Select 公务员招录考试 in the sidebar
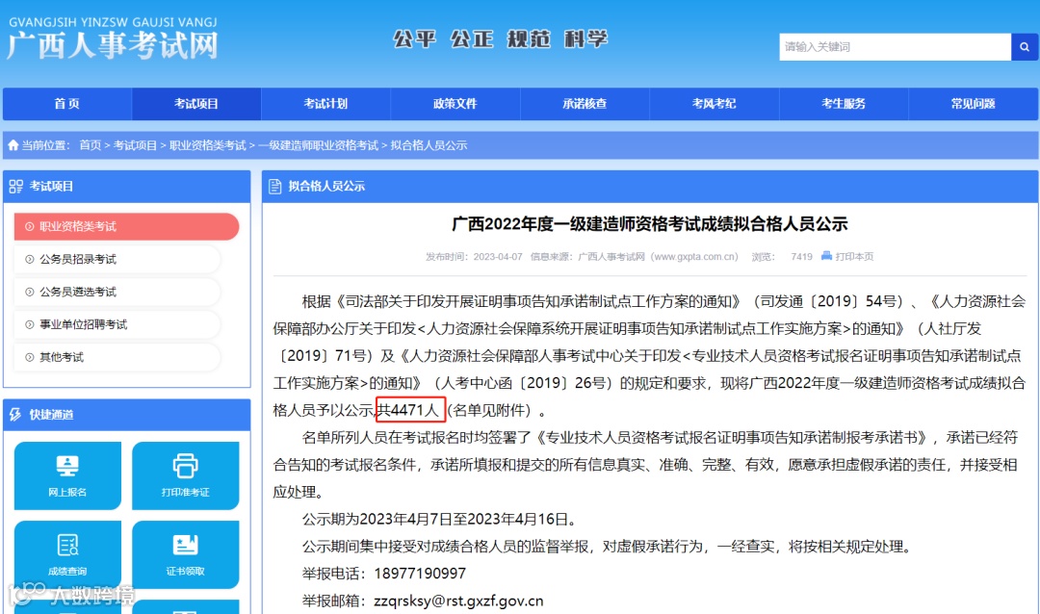This screenshot has width=1040, height=614. pyautogui.click(x=117, y=259)
